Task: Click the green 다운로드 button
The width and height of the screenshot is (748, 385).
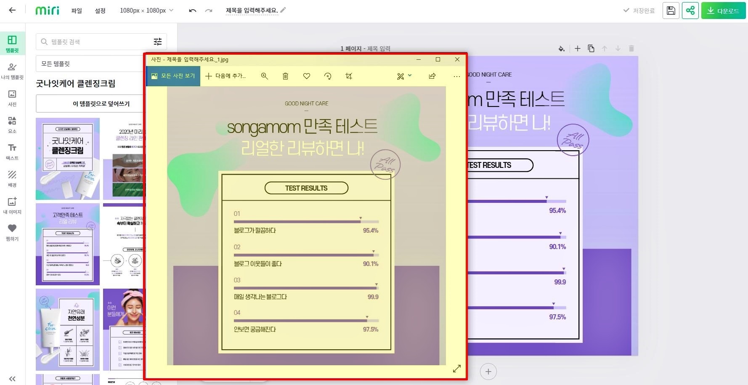Action: point(723,11)
